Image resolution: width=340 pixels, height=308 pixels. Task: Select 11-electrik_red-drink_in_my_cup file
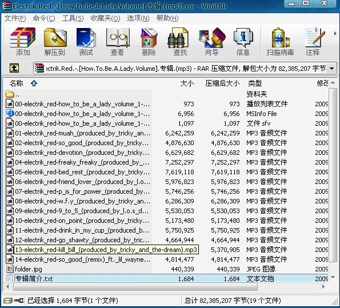82,230
